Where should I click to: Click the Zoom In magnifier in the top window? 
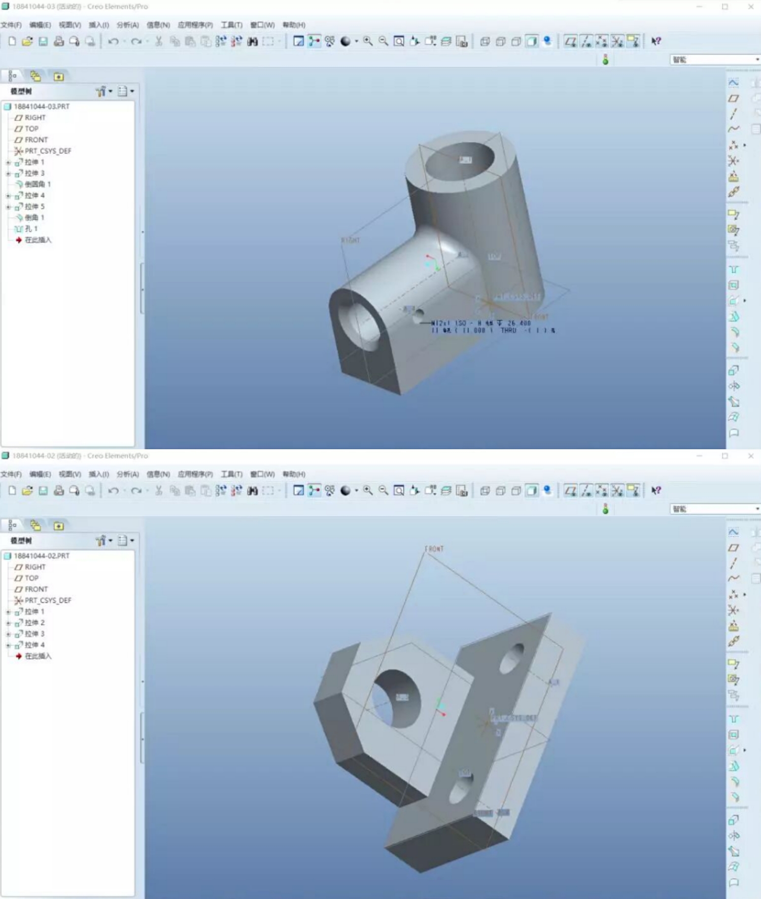368,42
